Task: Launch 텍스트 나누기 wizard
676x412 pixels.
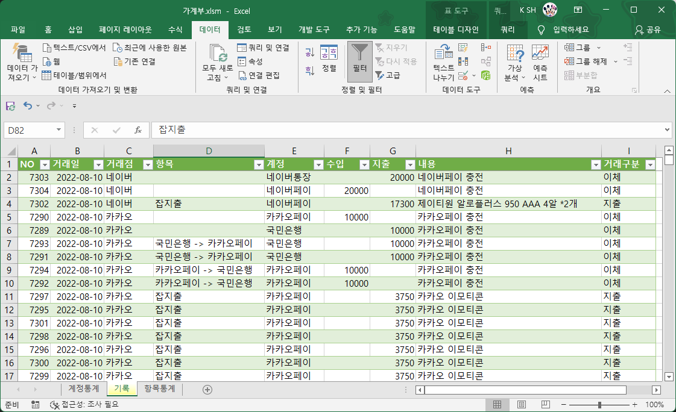Action: pyautogui.click(x=444, y=62)
